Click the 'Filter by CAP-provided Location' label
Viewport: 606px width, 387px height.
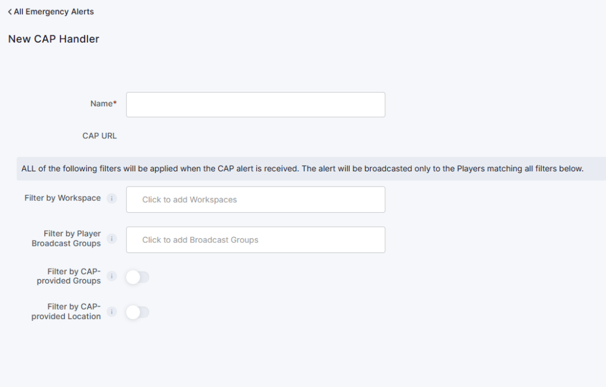pyautogui.click(x=66, y=311)
